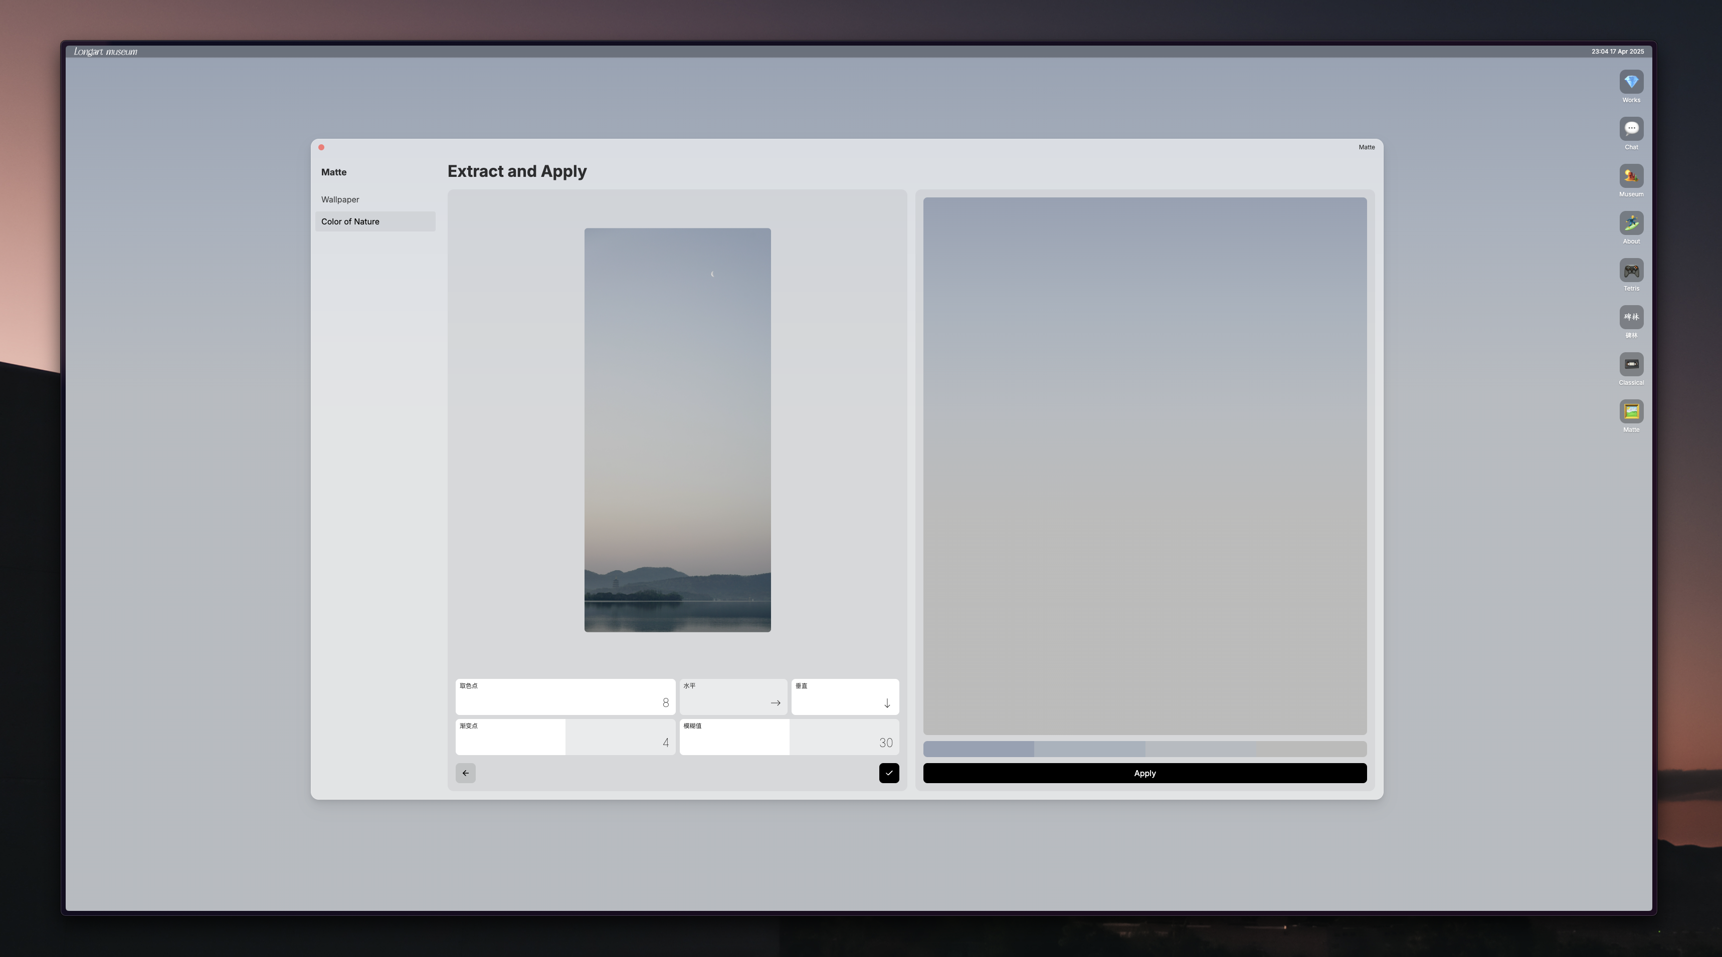
Task: Open the Classical cassette icon
Action: [x=1631, y=365]
